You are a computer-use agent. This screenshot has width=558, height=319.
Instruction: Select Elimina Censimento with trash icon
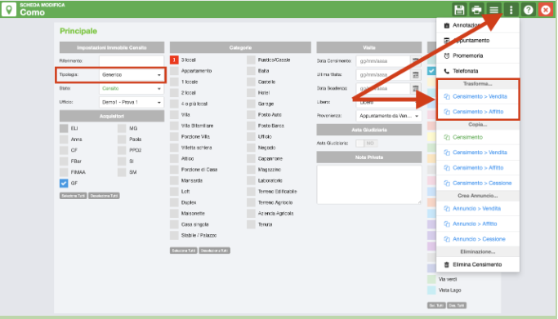coord(478,264)
